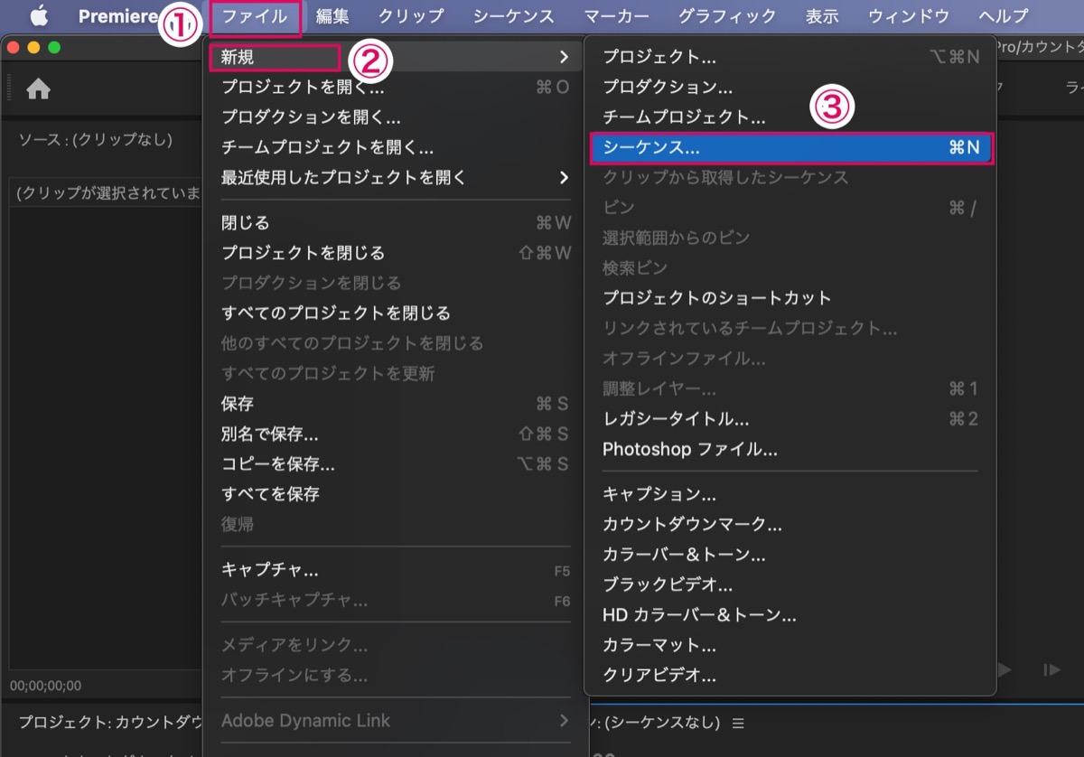The height and width of the screenshot is (757, 1084).
Task: Expand the Adobe Dynamic Link submenu
Action: coord(564,720)
